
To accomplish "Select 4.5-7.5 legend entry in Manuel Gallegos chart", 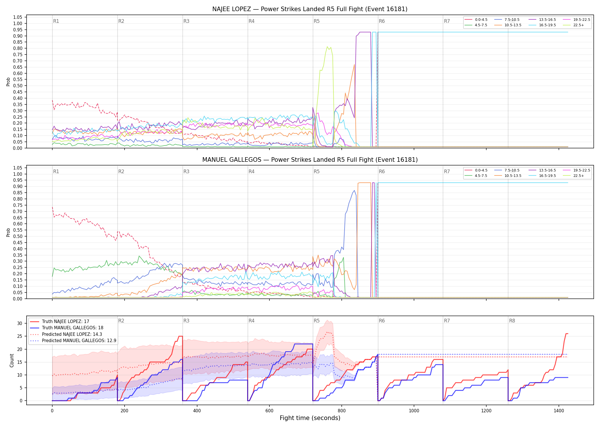I will tap(476, 176).
